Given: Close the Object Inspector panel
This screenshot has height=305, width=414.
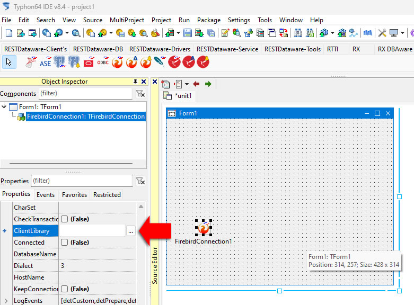Looking at the screenshot, I should coord(144,82).
